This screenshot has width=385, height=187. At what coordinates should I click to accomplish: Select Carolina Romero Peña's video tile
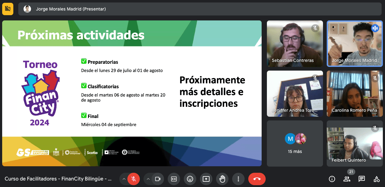pyautogui.click(x=355, y=94)
